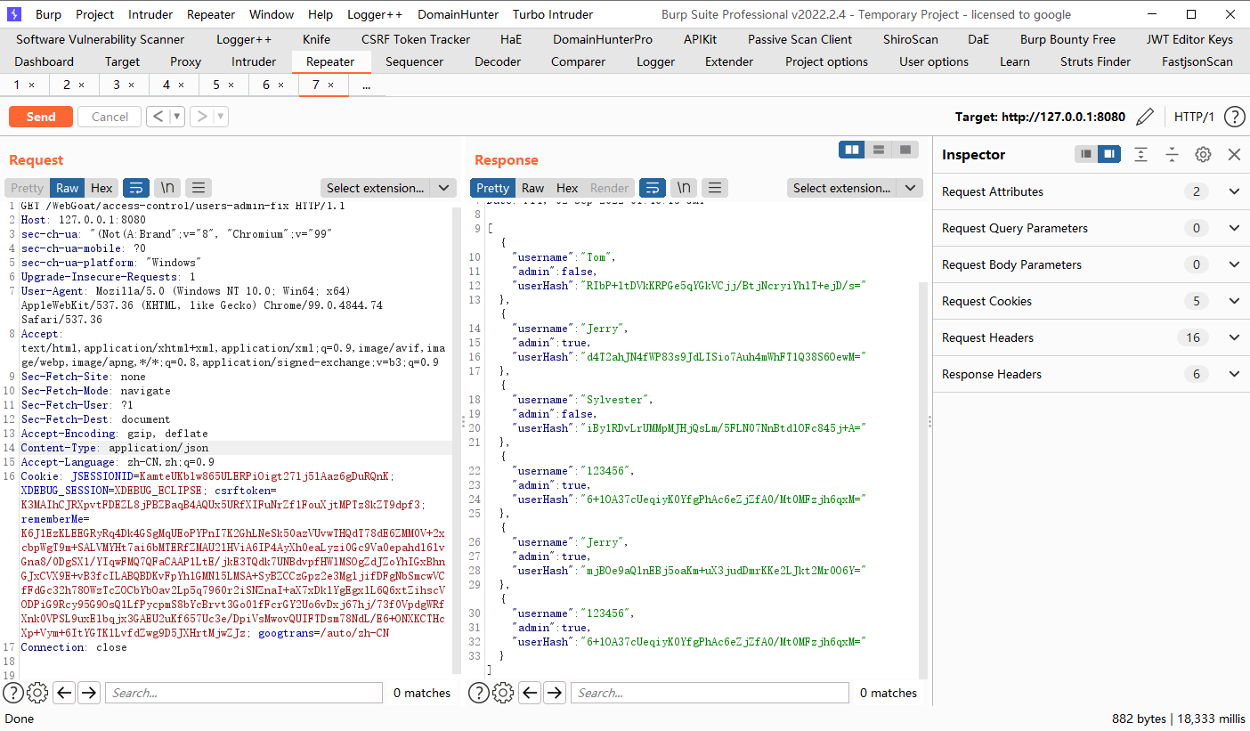Open Request search help icon
This screenshot has height=731, width=1250.
coord(12,693)
